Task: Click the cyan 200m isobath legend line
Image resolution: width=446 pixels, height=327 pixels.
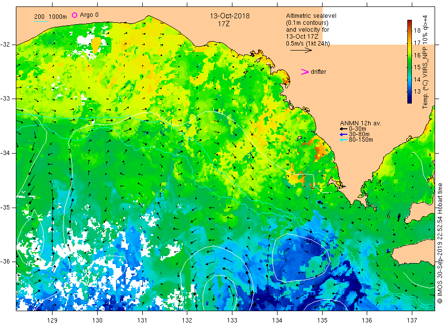Action: (41, 21)
